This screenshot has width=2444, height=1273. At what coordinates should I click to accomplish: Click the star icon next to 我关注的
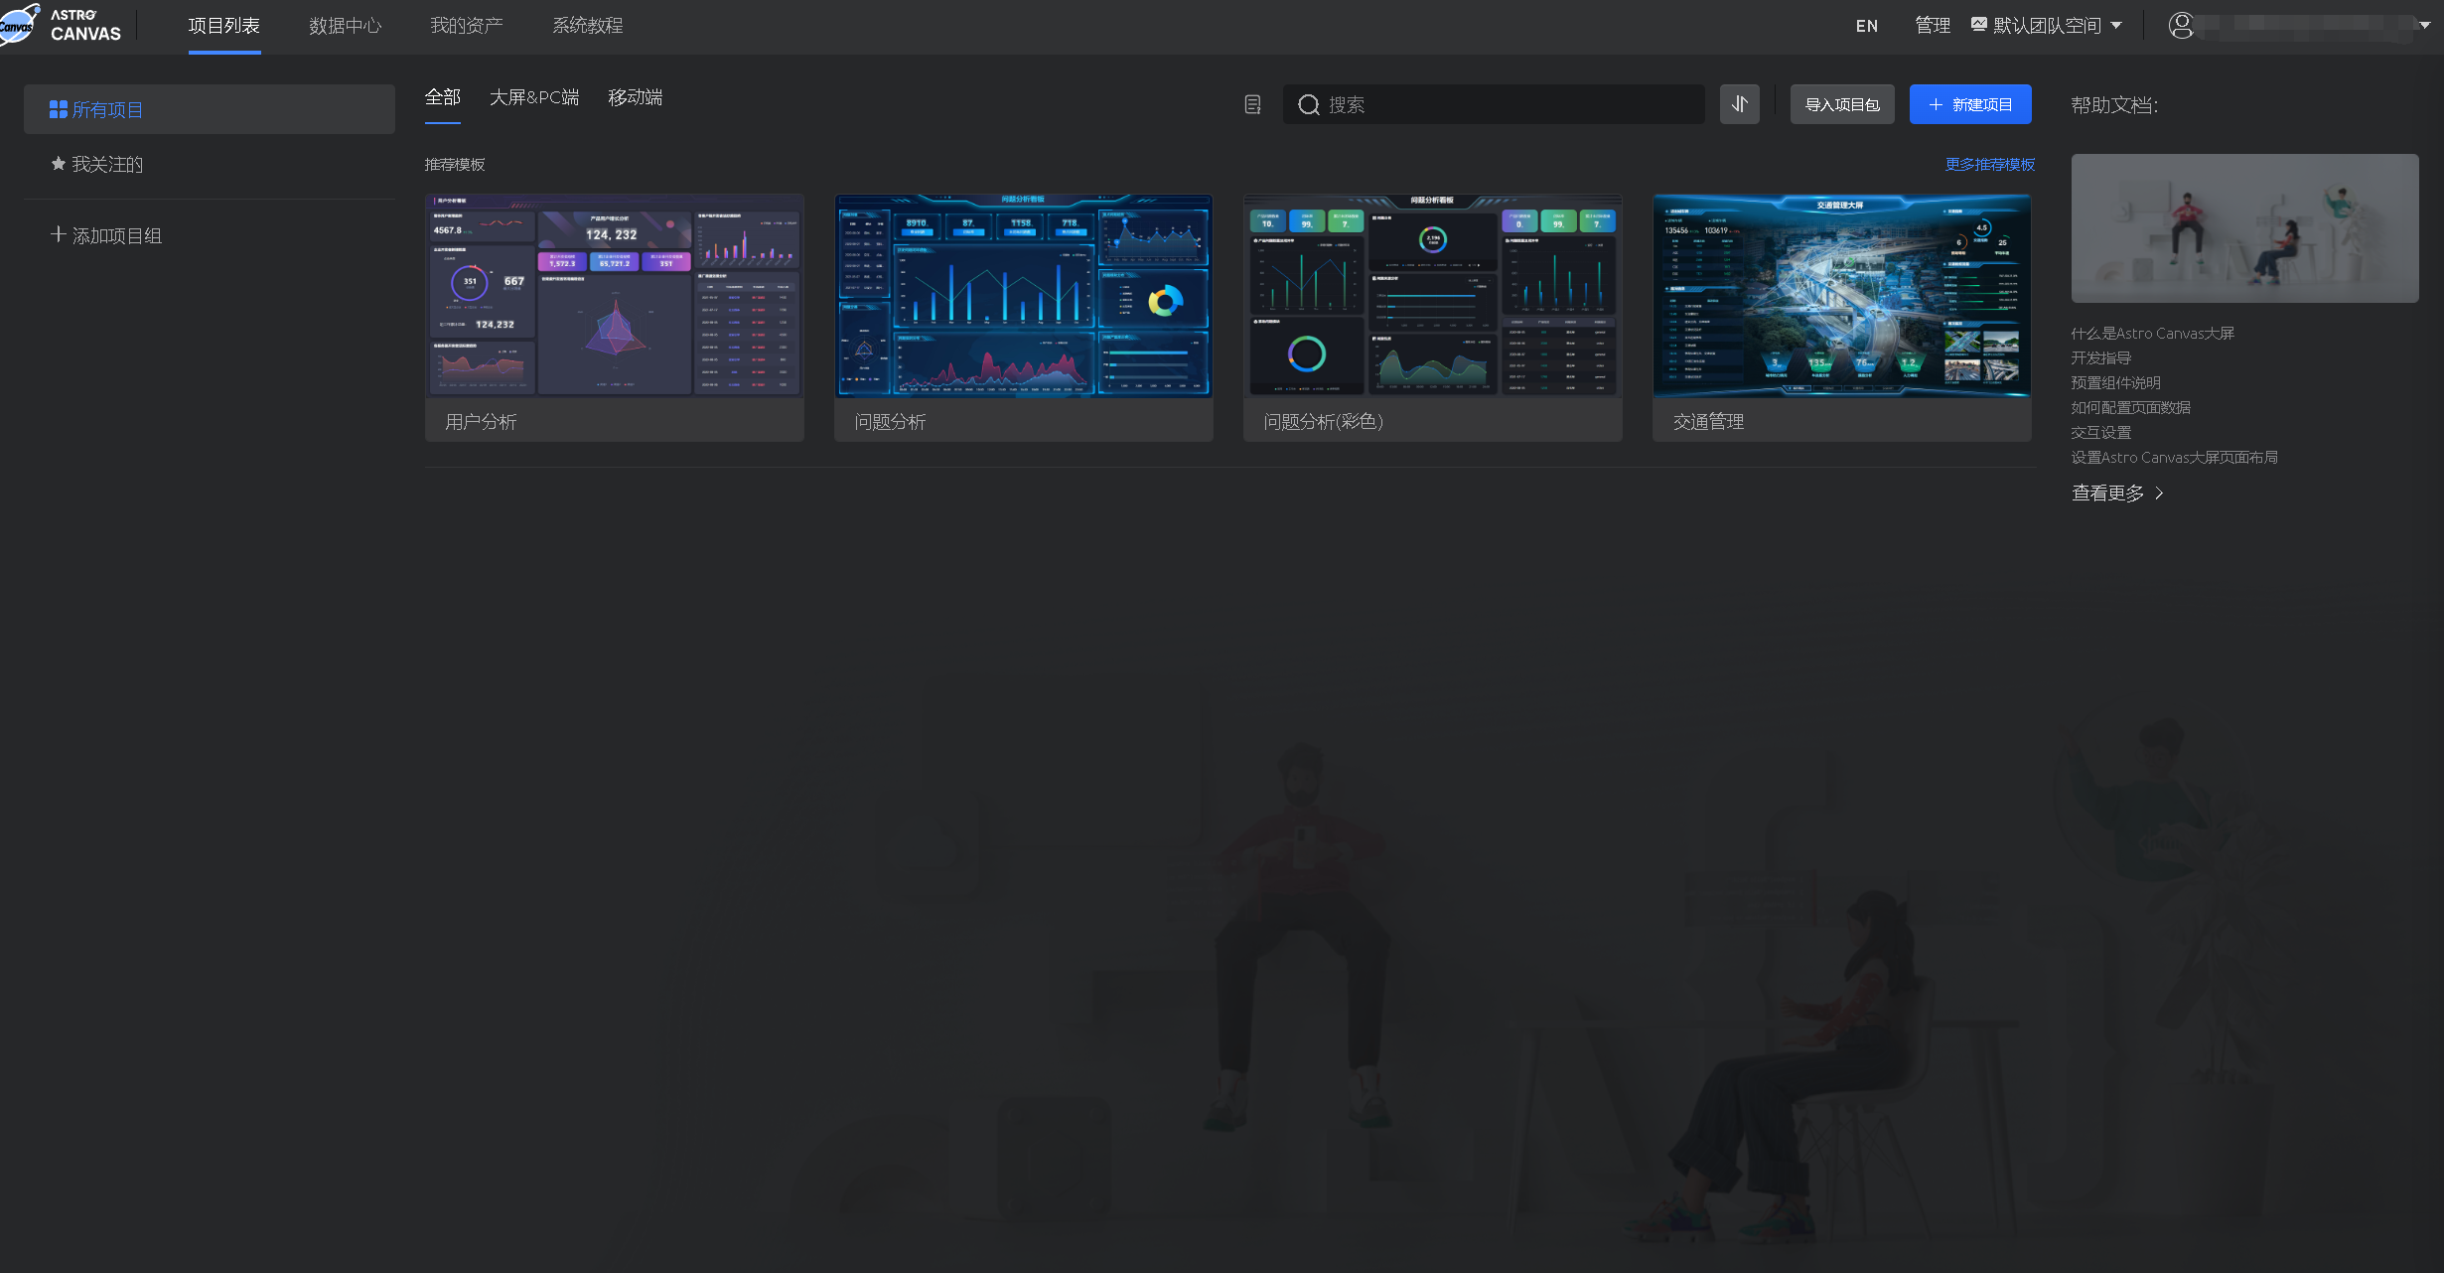(x=59, y=164)
